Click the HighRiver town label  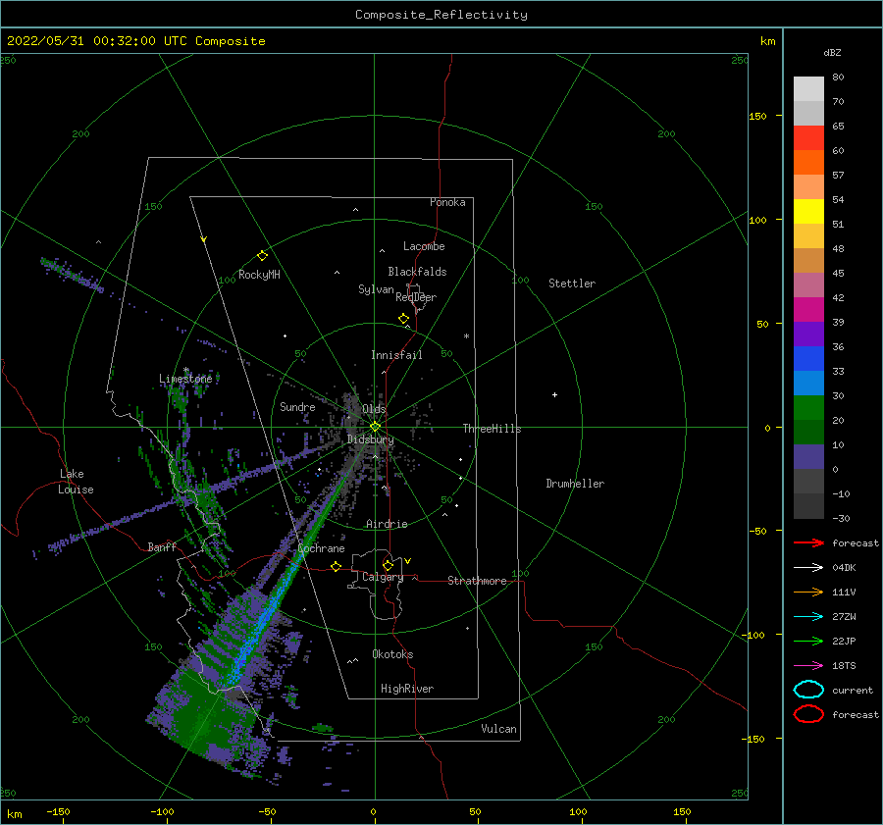point(407,689)
